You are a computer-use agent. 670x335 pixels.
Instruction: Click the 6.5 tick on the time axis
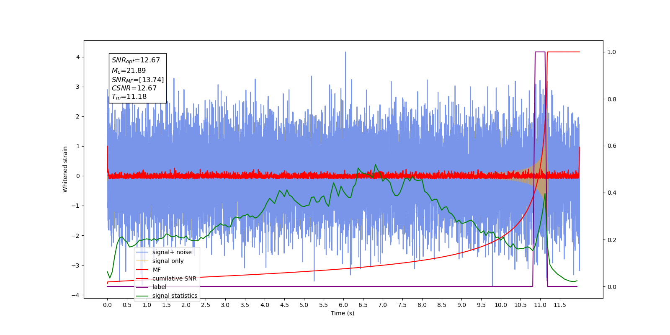click(x=363, y=305)
